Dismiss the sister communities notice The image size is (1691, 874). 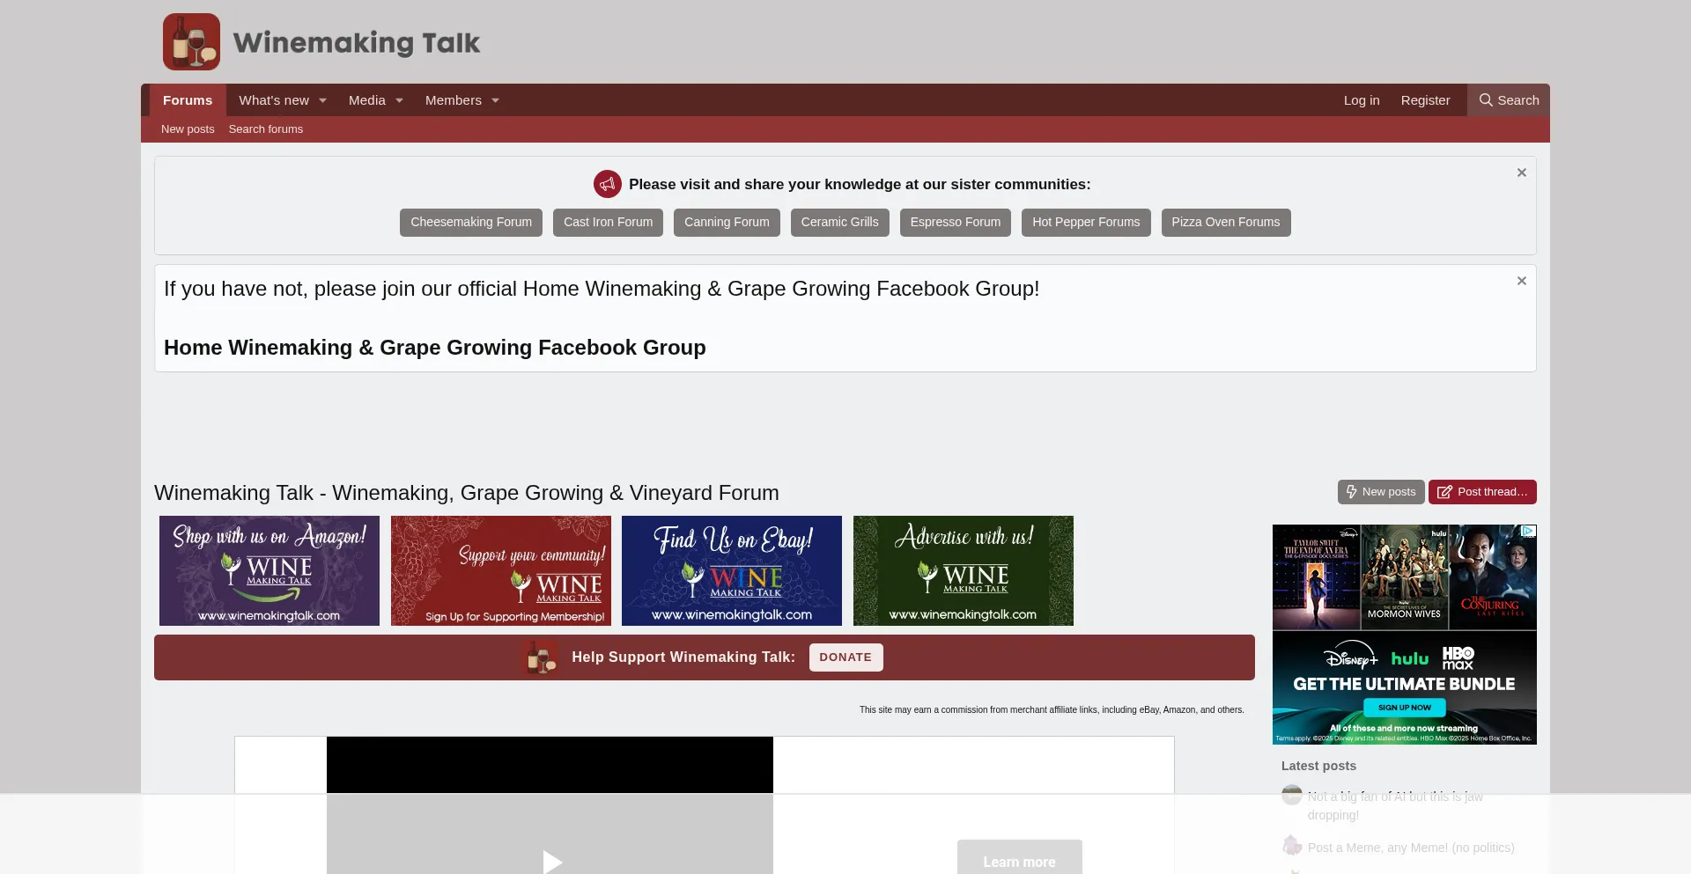[x=1521, y=173]
